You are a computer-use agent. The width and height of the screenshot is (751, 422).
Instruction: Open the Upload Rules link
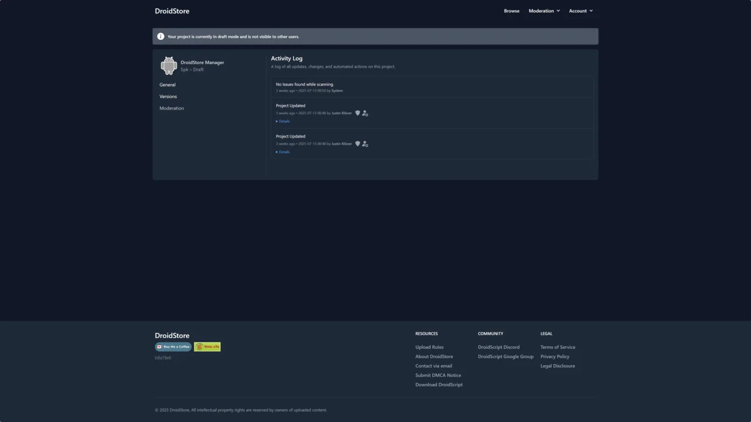[429, 347]
